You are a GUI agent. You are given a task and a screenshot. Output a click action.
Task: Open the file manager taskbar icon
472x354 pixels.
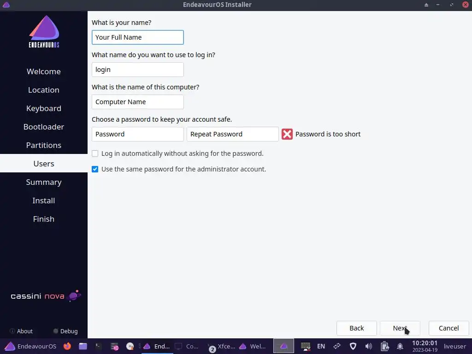click(x=83, y=346)
